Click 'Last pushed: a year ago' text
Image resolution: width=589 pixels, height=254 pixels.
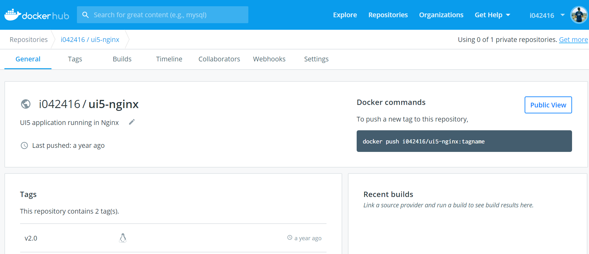tap(68, 146)
